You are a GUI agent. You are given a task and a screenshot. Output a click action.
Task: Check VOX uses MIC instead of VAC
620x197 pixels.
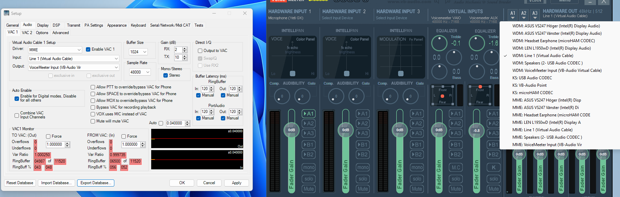[93, 114]
